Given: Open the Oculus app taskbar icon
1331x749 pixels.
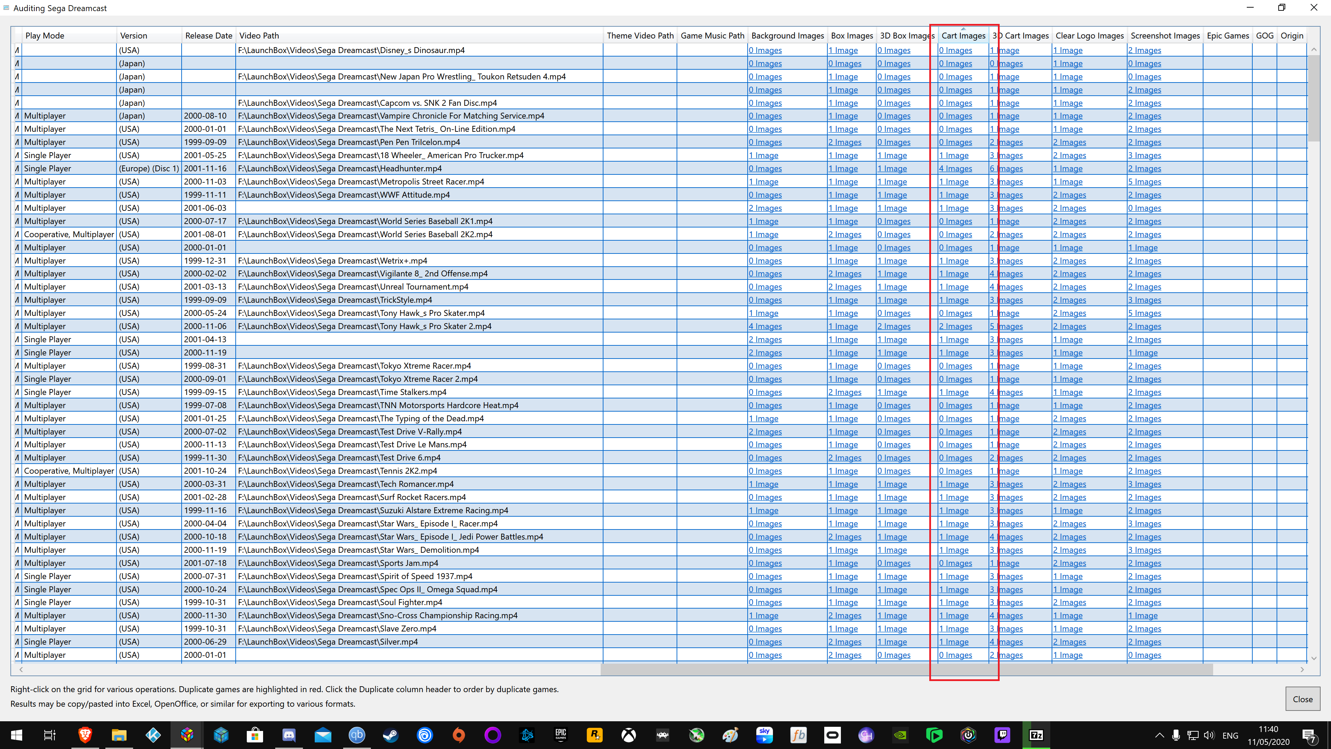Looking at the screenshot, I should (x=832, y=735).
